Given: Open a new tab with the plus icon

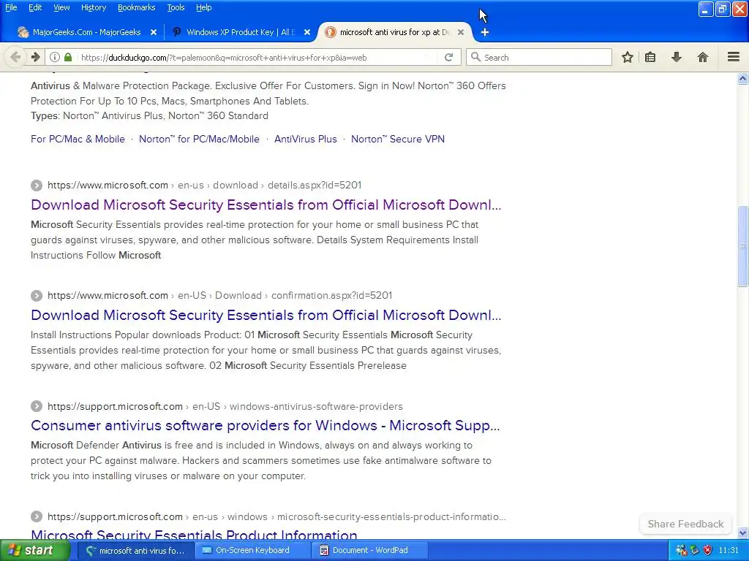Looking at the screenshot, I should point(484,32).
